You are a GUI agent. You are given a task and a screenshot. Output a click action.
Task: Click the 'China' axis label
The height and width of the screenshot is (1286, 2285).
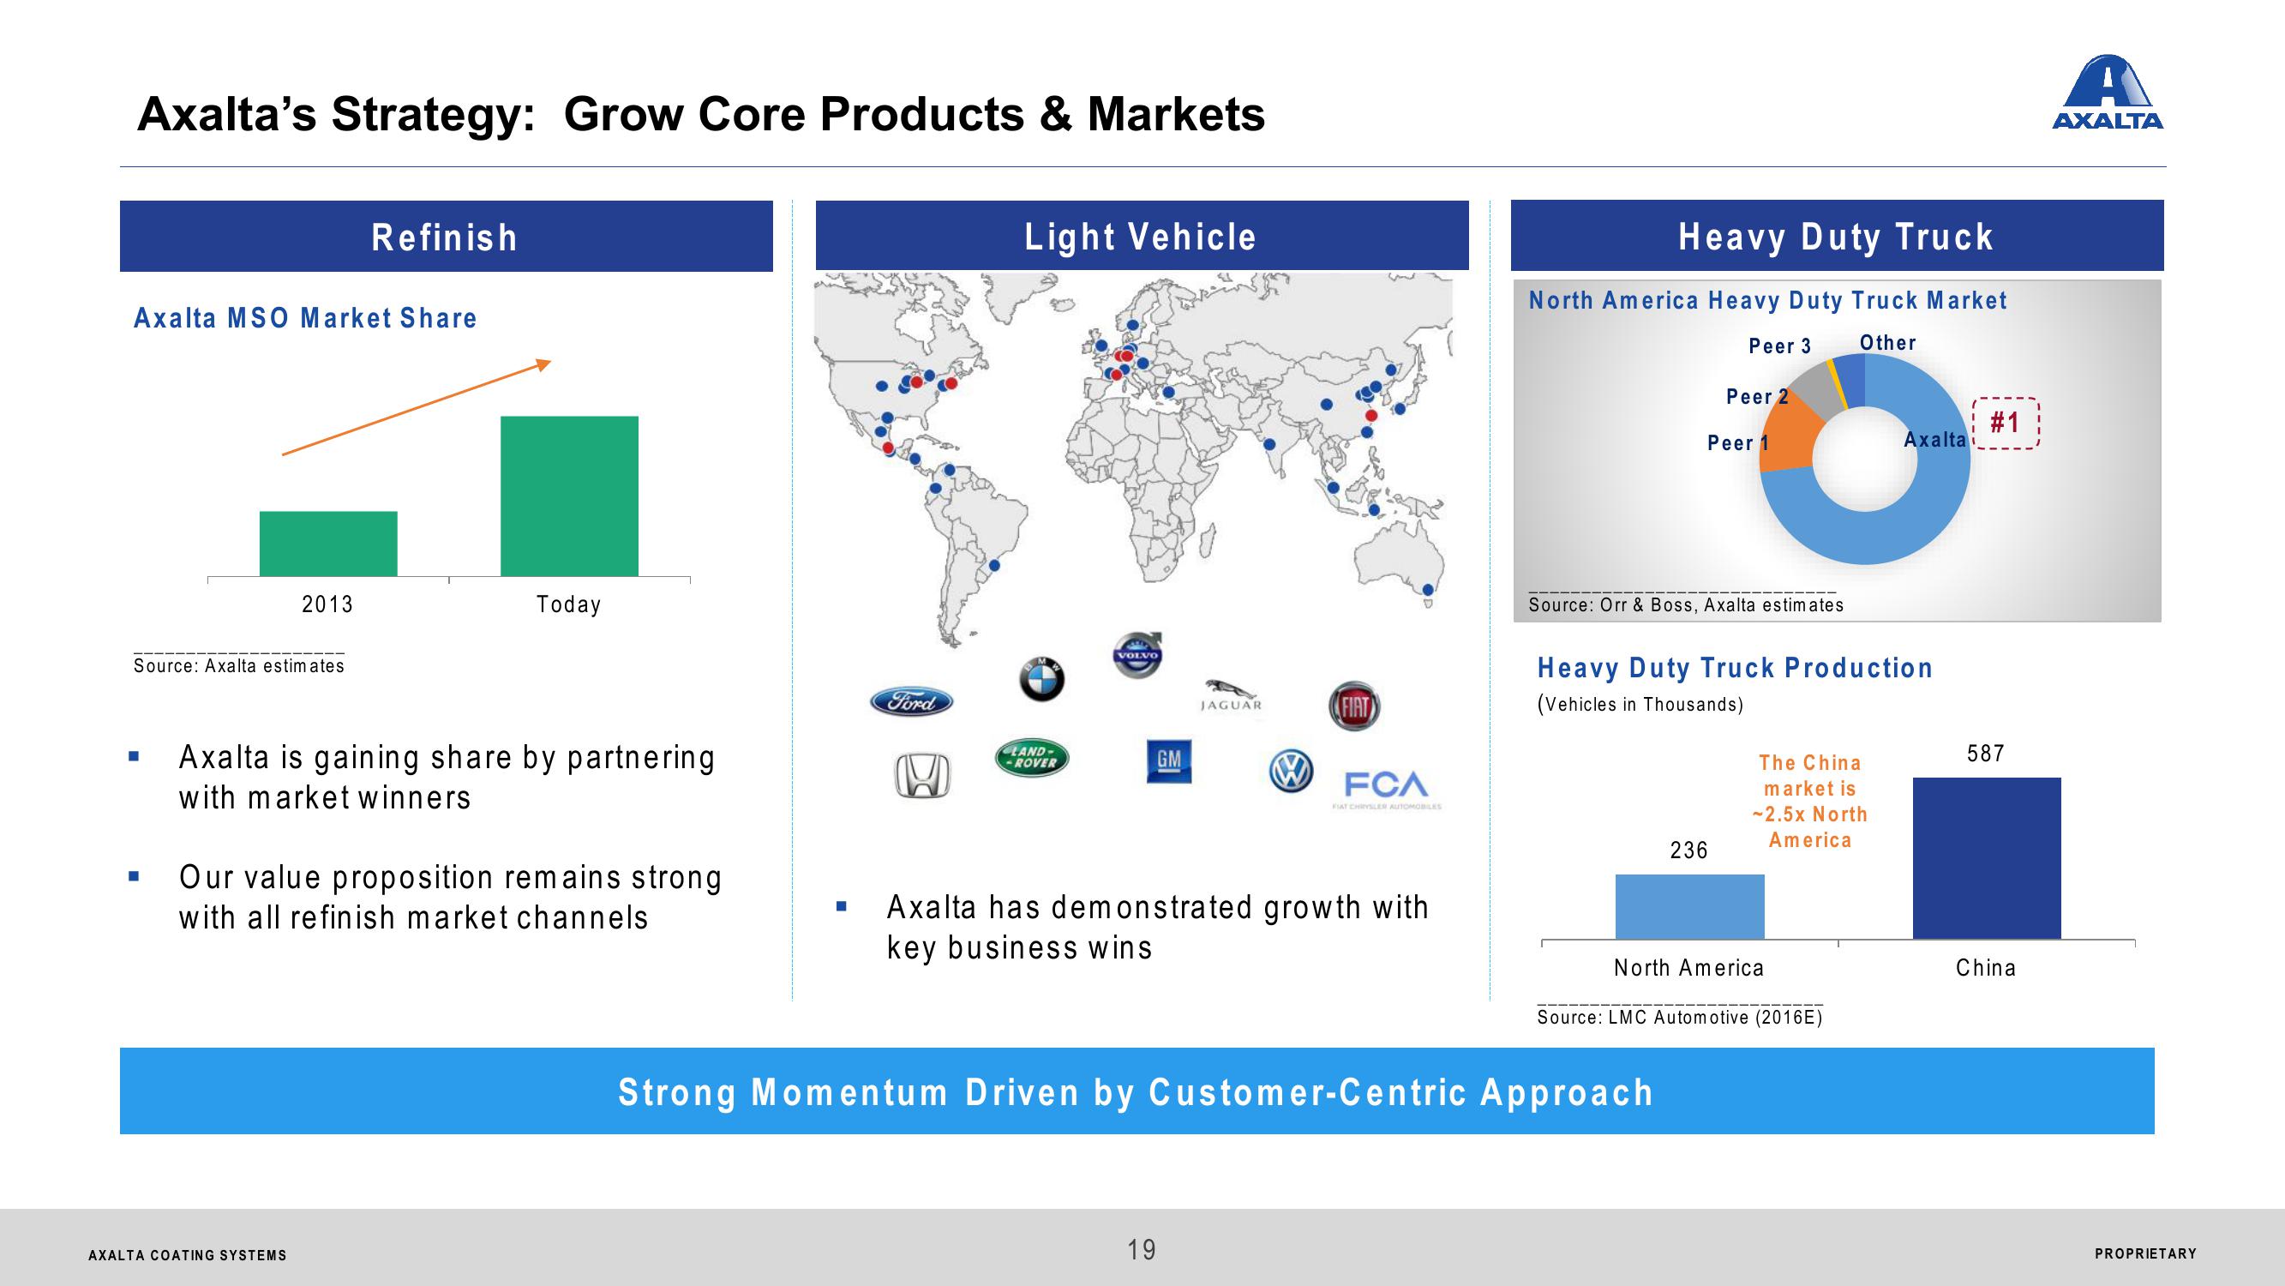(x=1986, y=967)
